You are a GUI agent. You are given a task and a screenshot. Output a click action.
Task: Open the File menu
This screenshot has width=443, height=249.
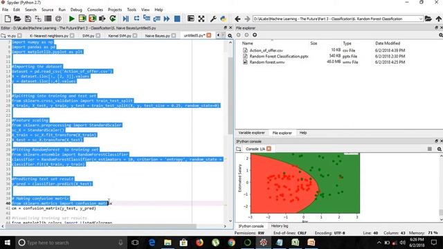pyautogui.click(x=5, y=10)
